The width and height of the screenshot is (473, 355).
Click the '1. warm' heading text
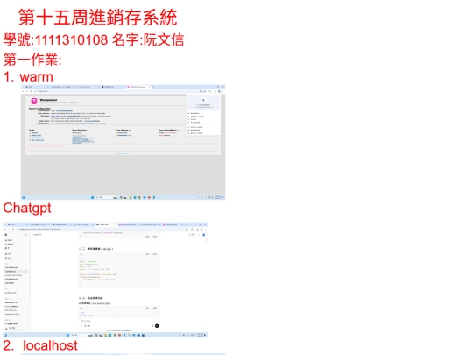click(x=28, y=76)
